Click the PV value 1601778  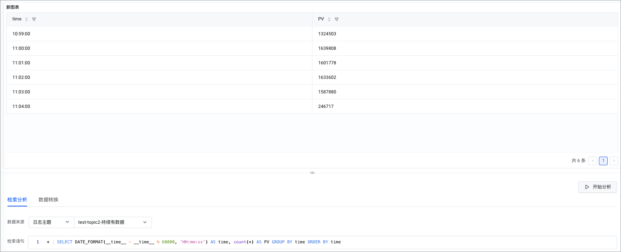(327, 63)
